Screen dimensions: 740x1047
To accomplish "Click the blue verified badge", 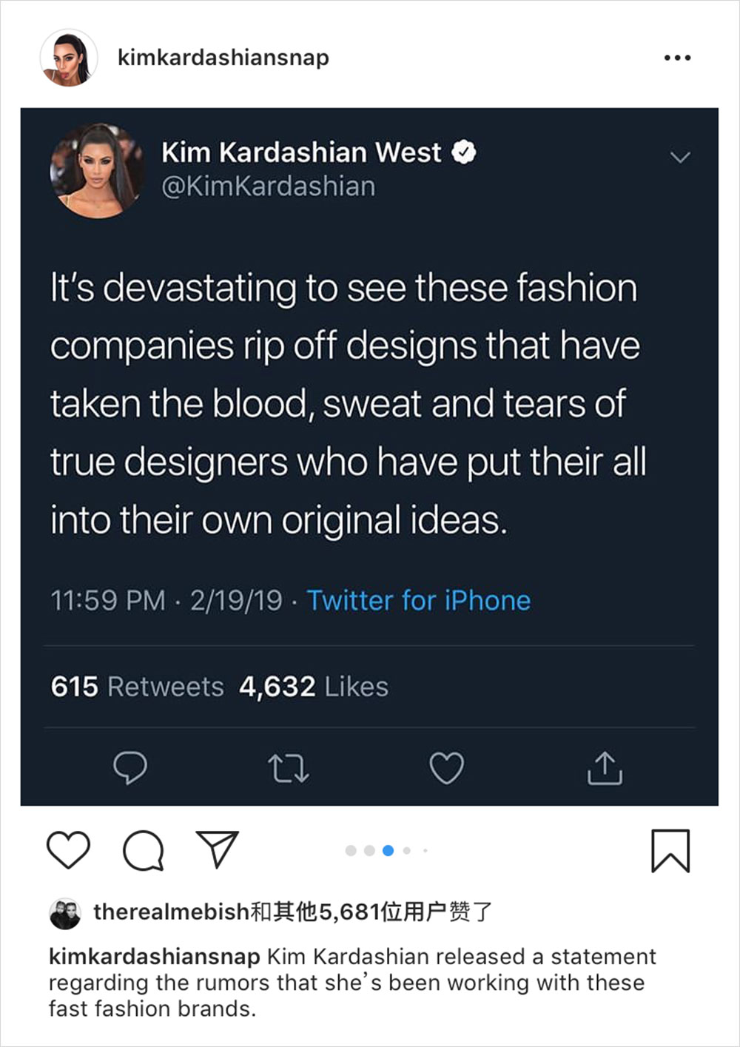I will tap(464, 152).
